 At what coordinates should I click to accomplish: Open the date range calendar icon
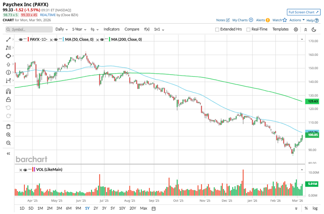click(153, 209)
